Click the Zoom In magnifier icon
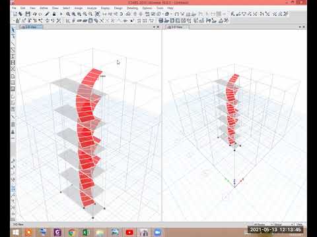 [85, 14]
